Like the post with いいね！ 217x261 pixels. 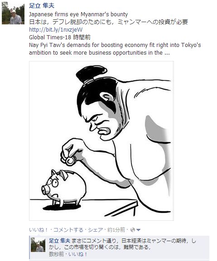[x=39, y=230]
